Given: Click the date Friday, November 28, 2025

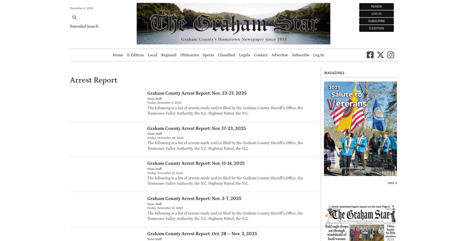Looking at the screenshot, I should click(x=165, y=138).
